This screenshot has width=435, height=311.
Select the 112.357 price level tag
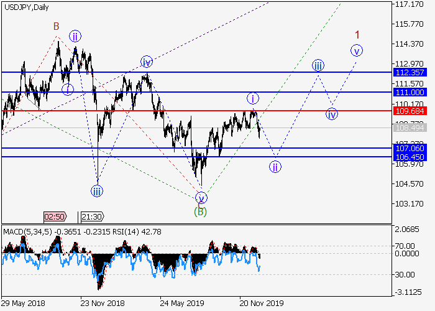408,72
